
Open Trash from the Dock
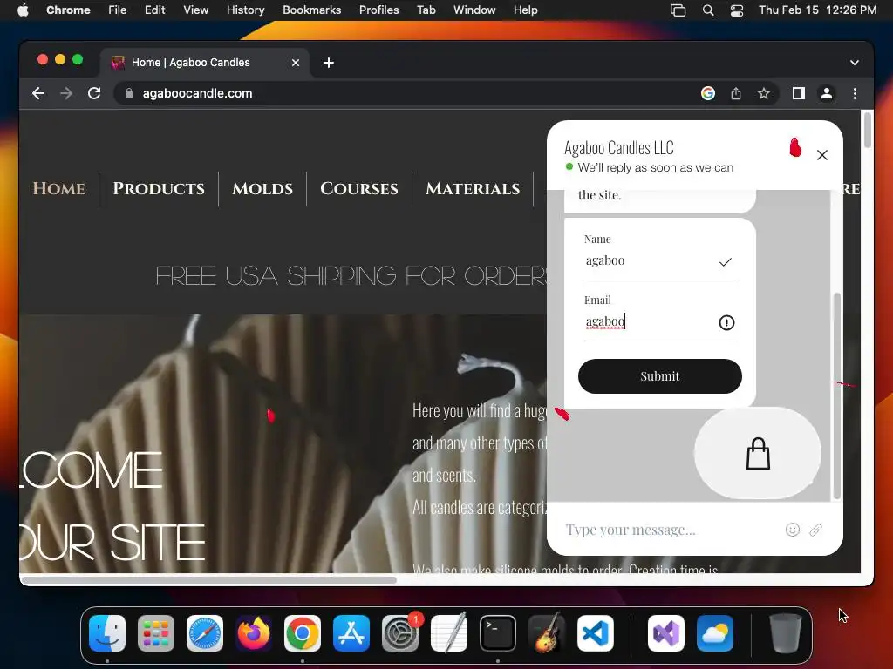pyautogui.click(x=786, y=633)
